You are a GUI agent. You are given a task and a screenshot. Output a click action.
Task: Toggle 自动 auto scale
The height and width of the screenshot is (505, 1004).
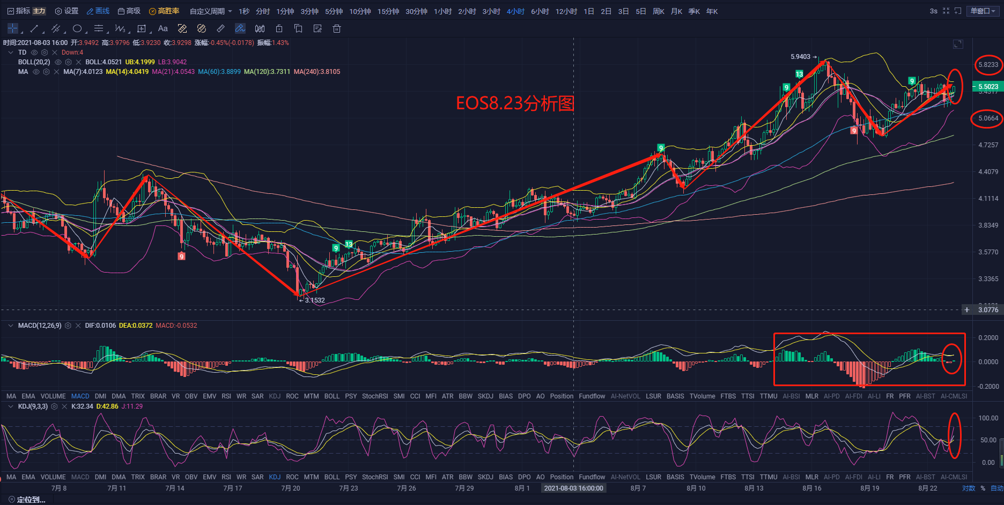click(x=996, y=488)
